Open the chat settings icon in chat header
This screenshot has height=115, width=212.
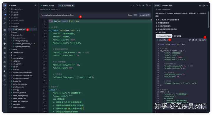point(204,6)
